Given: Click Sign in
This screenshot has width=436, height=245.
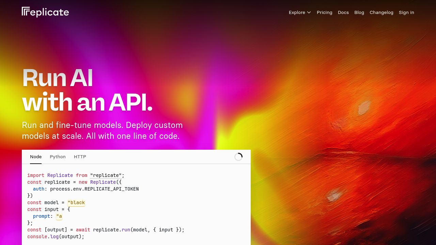Looking at the screenshot, I should tap(406, 13).
